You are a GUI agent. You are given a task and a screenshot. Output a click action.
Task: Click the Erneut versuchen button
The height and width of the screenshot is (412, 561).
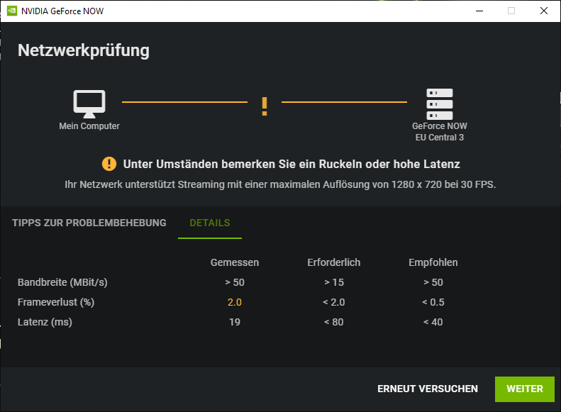[x=428, y=389]
